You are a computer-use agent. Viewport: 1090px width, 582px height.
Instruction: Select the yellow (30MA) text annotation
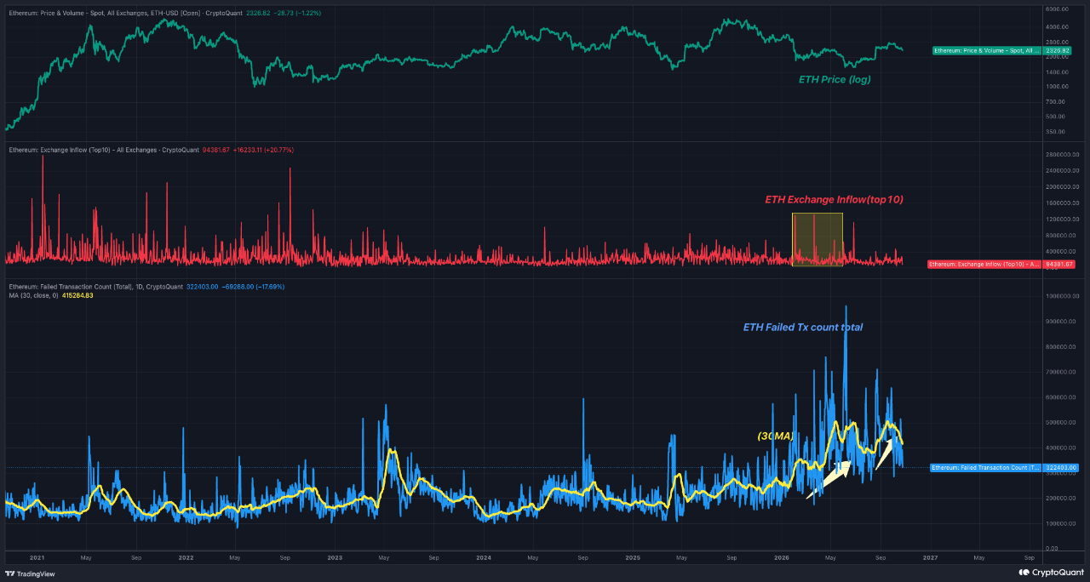[776, 436]
